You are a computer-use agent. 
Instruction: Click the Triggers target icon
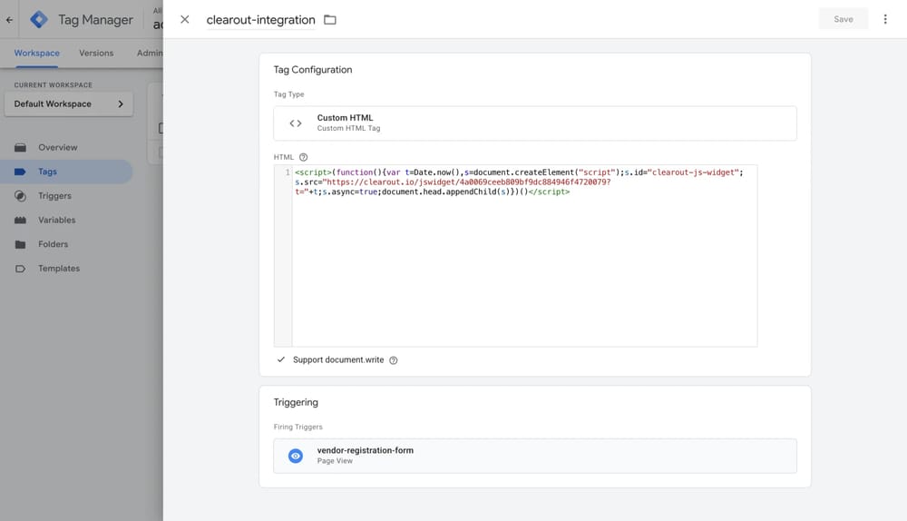20,196
